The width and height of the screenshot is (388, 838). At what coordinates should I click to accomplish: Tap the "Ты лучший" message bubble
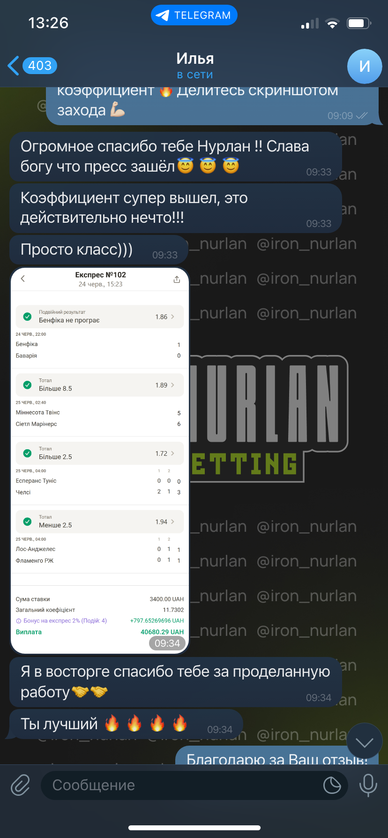click(126, 724)
